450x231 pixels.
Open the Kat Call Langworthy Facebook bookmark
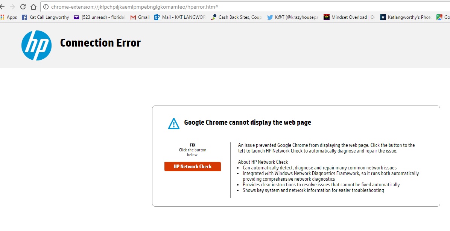pos(46,17)
